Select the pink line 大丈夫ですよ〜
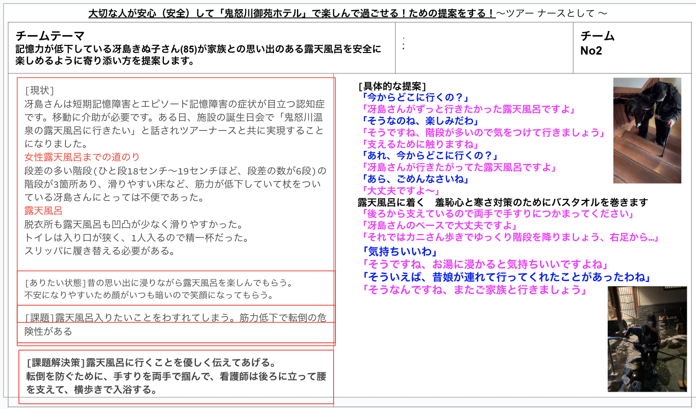Image resolution: width=696 pixels, height=409 pixels. point(400,191)
